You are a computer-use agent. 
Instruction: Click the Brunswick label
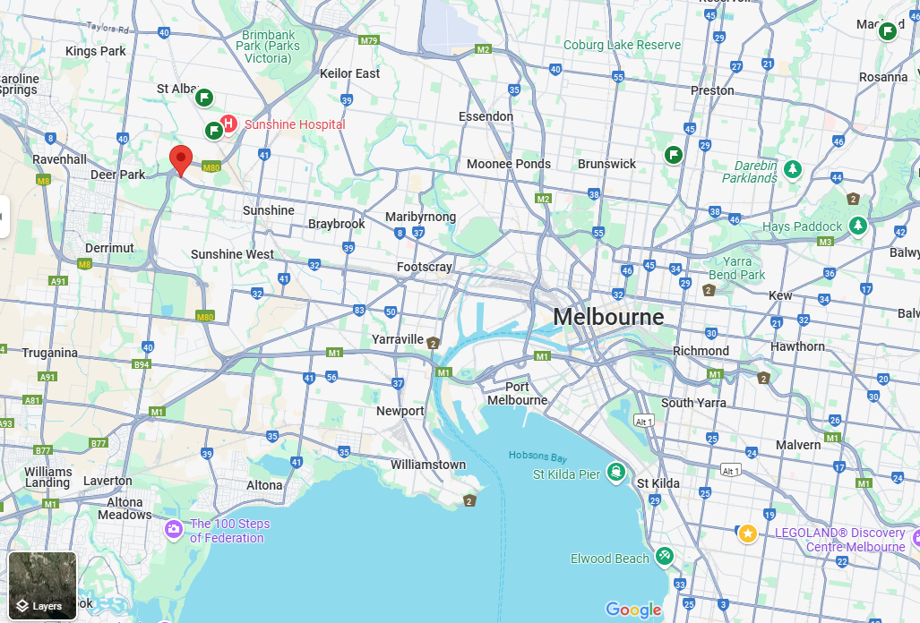tap(606, 164)
